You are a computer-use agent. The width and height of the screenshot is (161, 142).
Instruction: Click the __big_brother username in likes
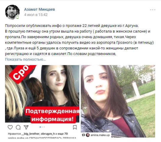coord(30,134)
